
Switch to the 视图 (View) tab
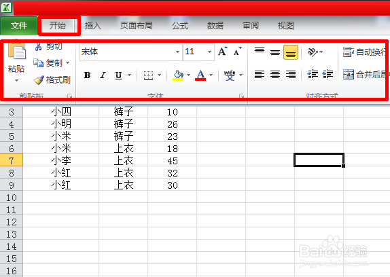point(286,25)
